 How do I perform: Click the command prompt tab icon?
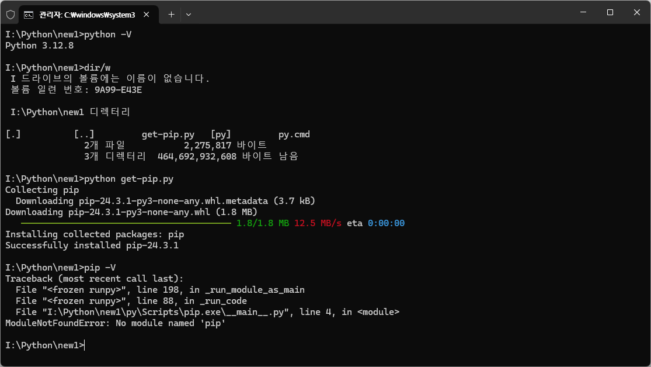pyautogui.click(x=29, y=15)
